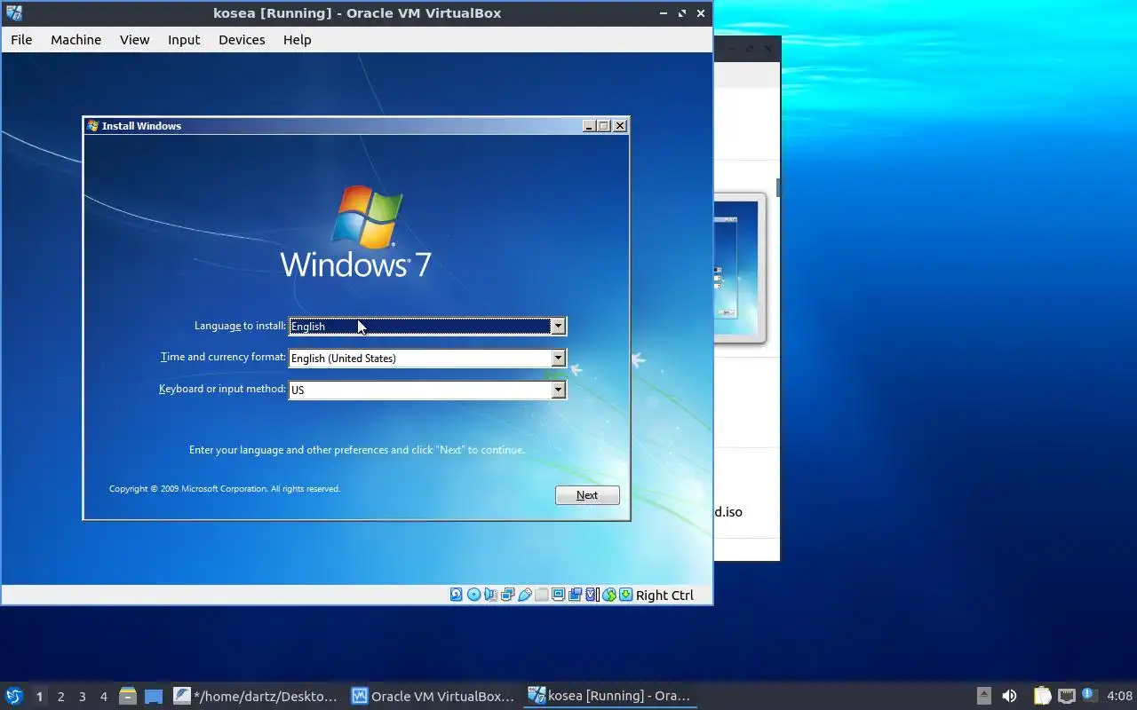Click the USB devices indicator
The image size is (1137, 710).
pyautogui.click(x=524, y=595)
